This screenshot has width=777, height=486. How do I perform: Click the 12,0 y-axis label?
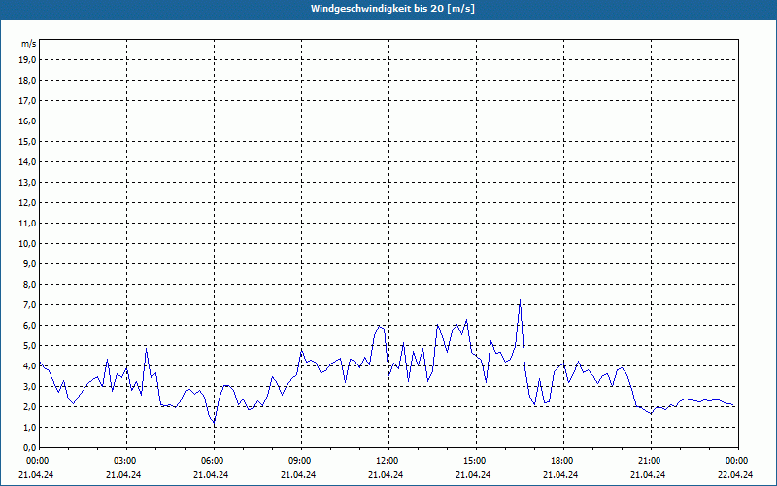click(x=27, y=203)
